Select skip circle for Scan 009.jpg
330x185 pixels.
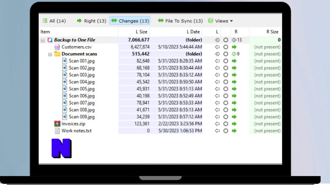tap(226, 117)
